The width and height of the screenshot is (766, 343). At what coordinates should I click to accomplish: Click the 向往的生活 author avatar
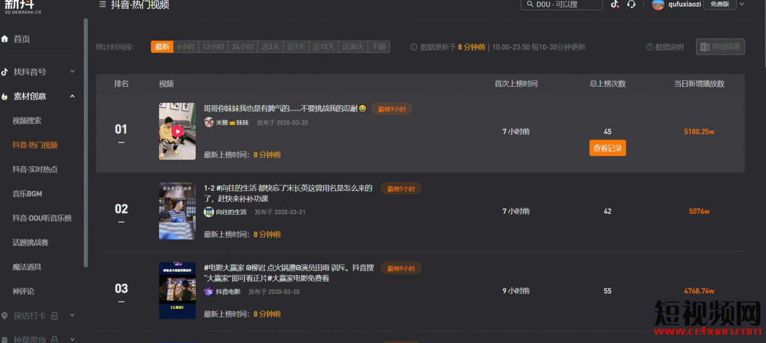point(209,212)
